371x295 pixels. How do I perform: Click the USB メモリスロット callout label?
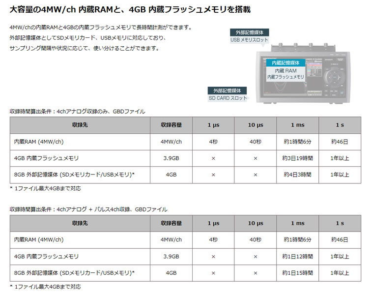250,40
